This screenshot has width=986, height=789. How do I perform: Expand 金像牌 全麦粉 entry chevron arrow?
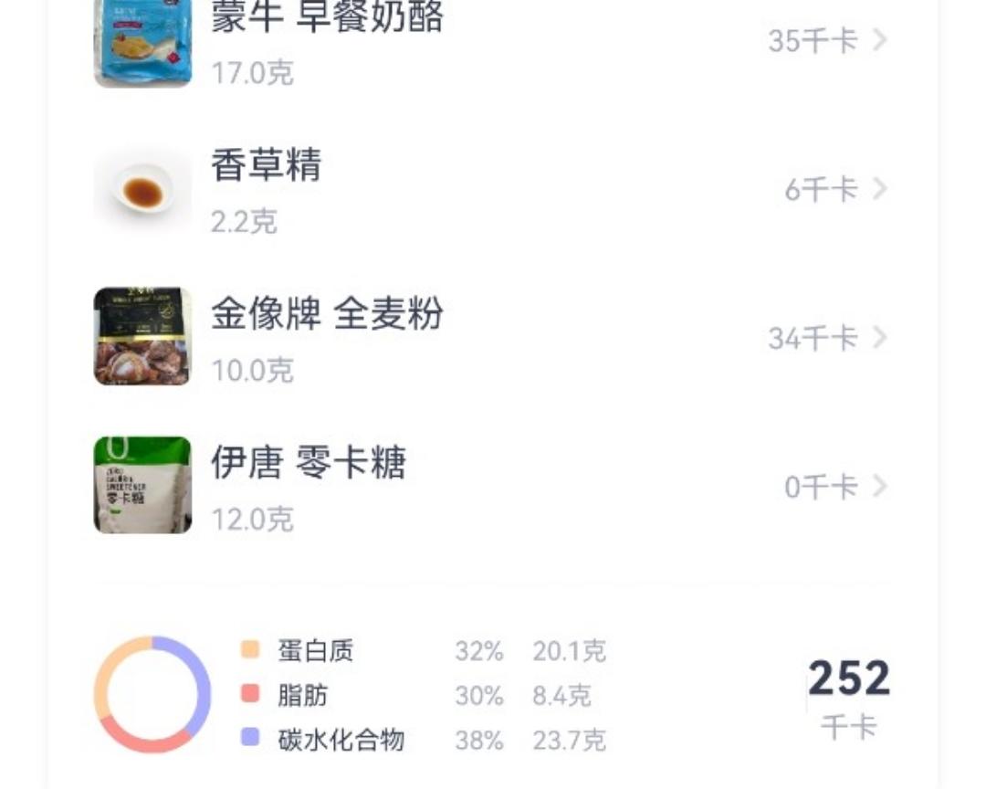[879, 338]
